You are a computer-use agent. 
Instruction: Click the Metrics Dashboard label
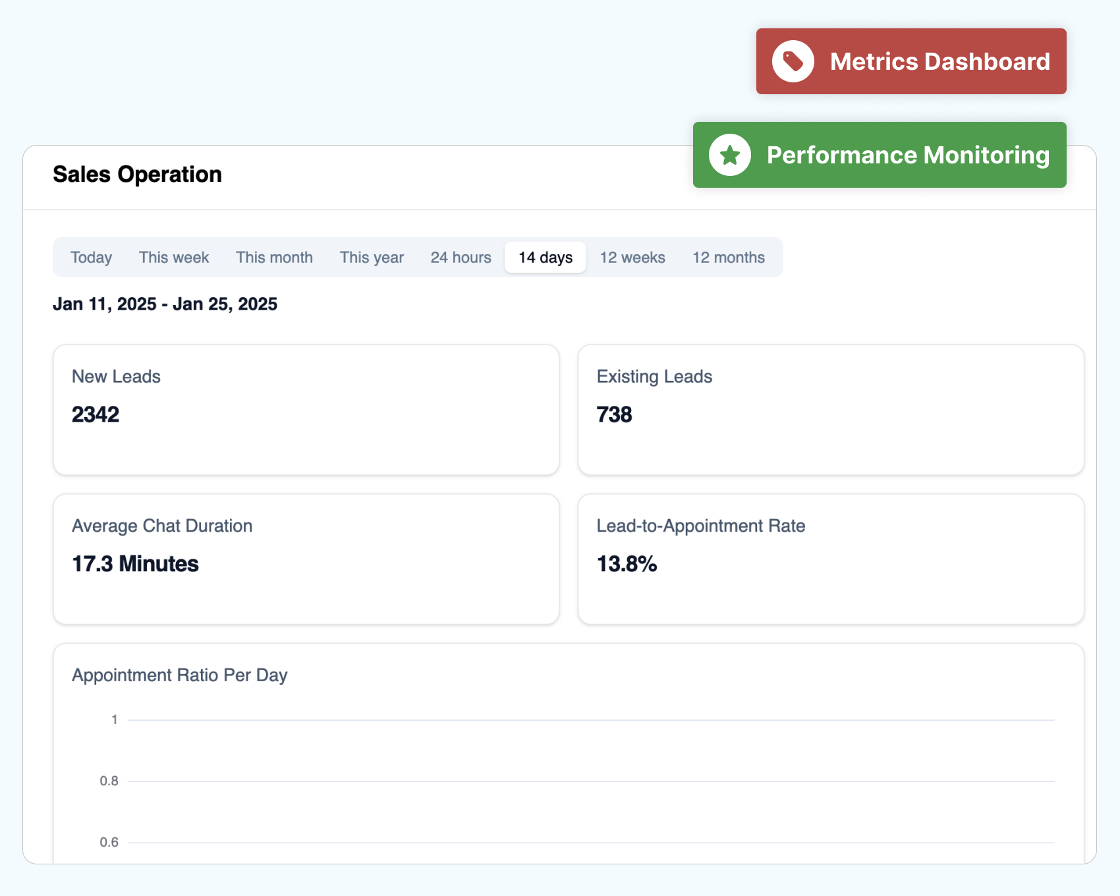[x=940, y=61]
